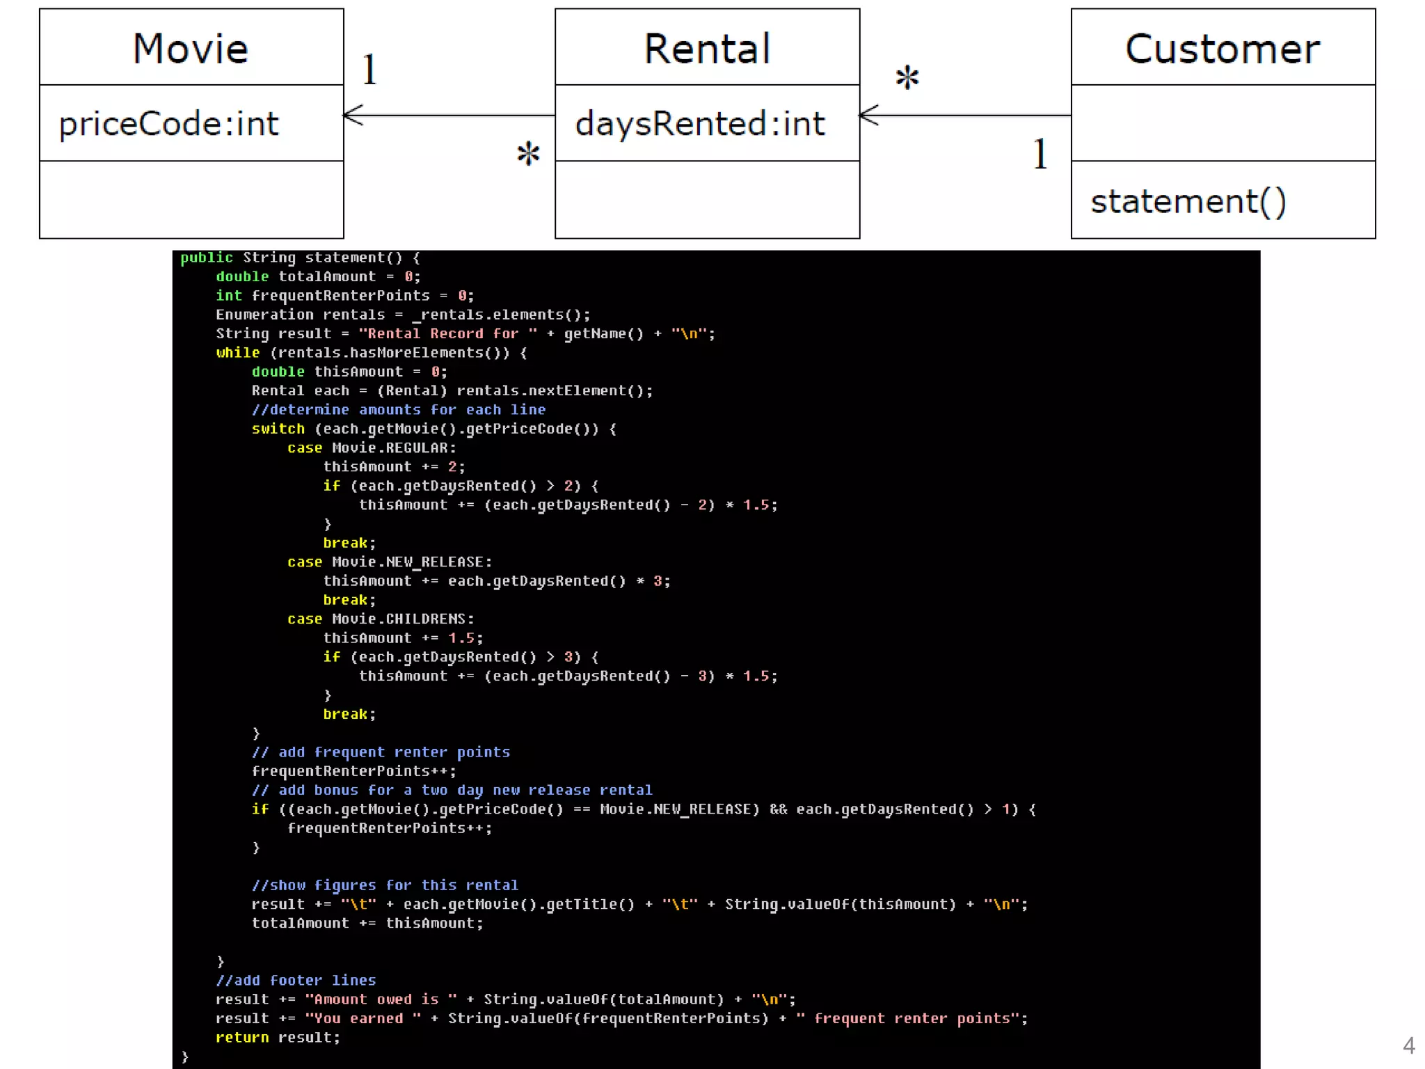Click the 'public String statement()' code line
The image size is (1425, 1069).
coord(300,258)
